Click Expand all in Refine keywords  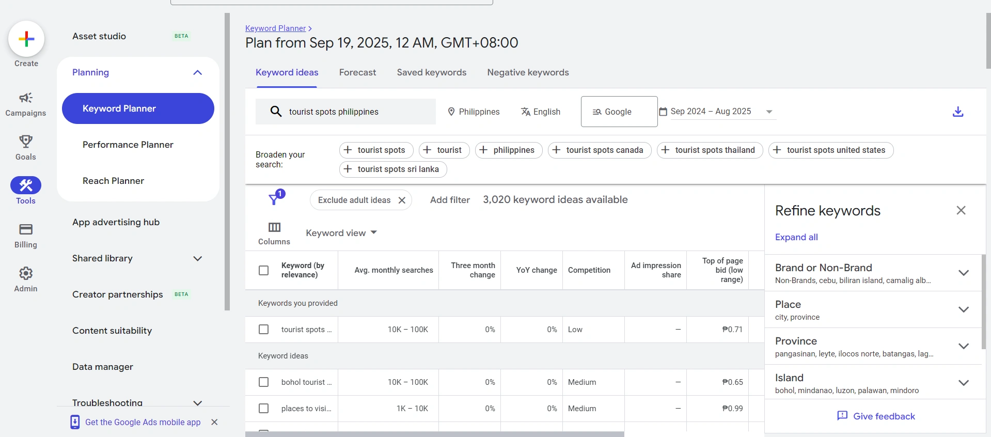(x=796, y=237)
